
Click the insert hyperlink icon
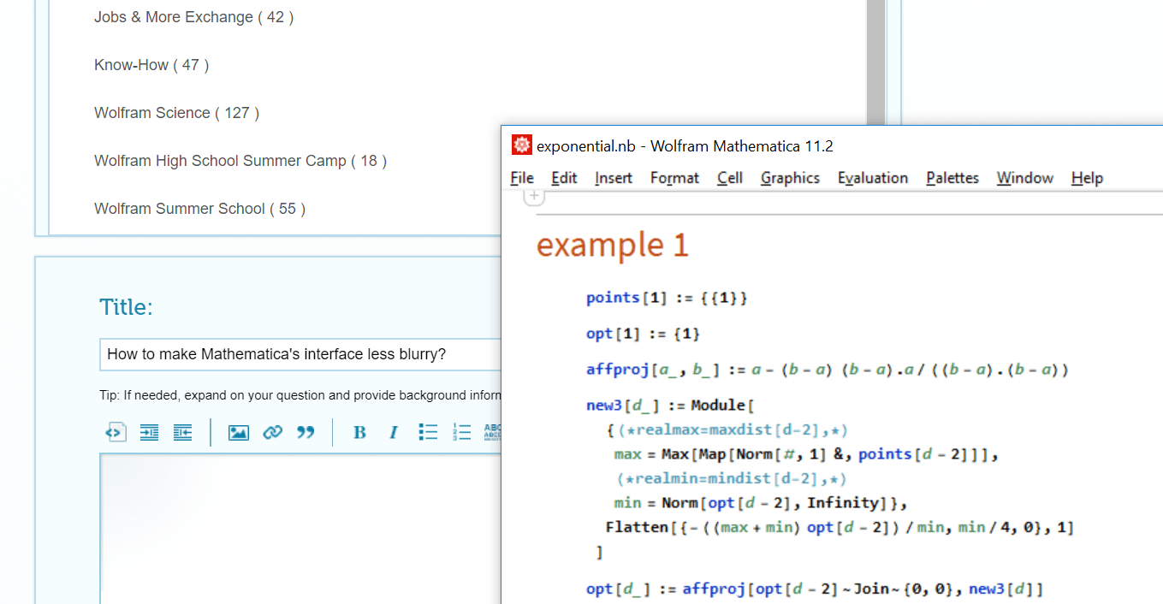pyautogui.click(x=272, y=432)
